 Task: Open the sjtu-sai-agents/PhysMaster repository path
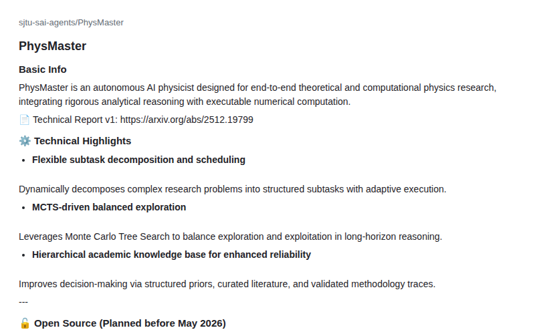pos(71,23)
